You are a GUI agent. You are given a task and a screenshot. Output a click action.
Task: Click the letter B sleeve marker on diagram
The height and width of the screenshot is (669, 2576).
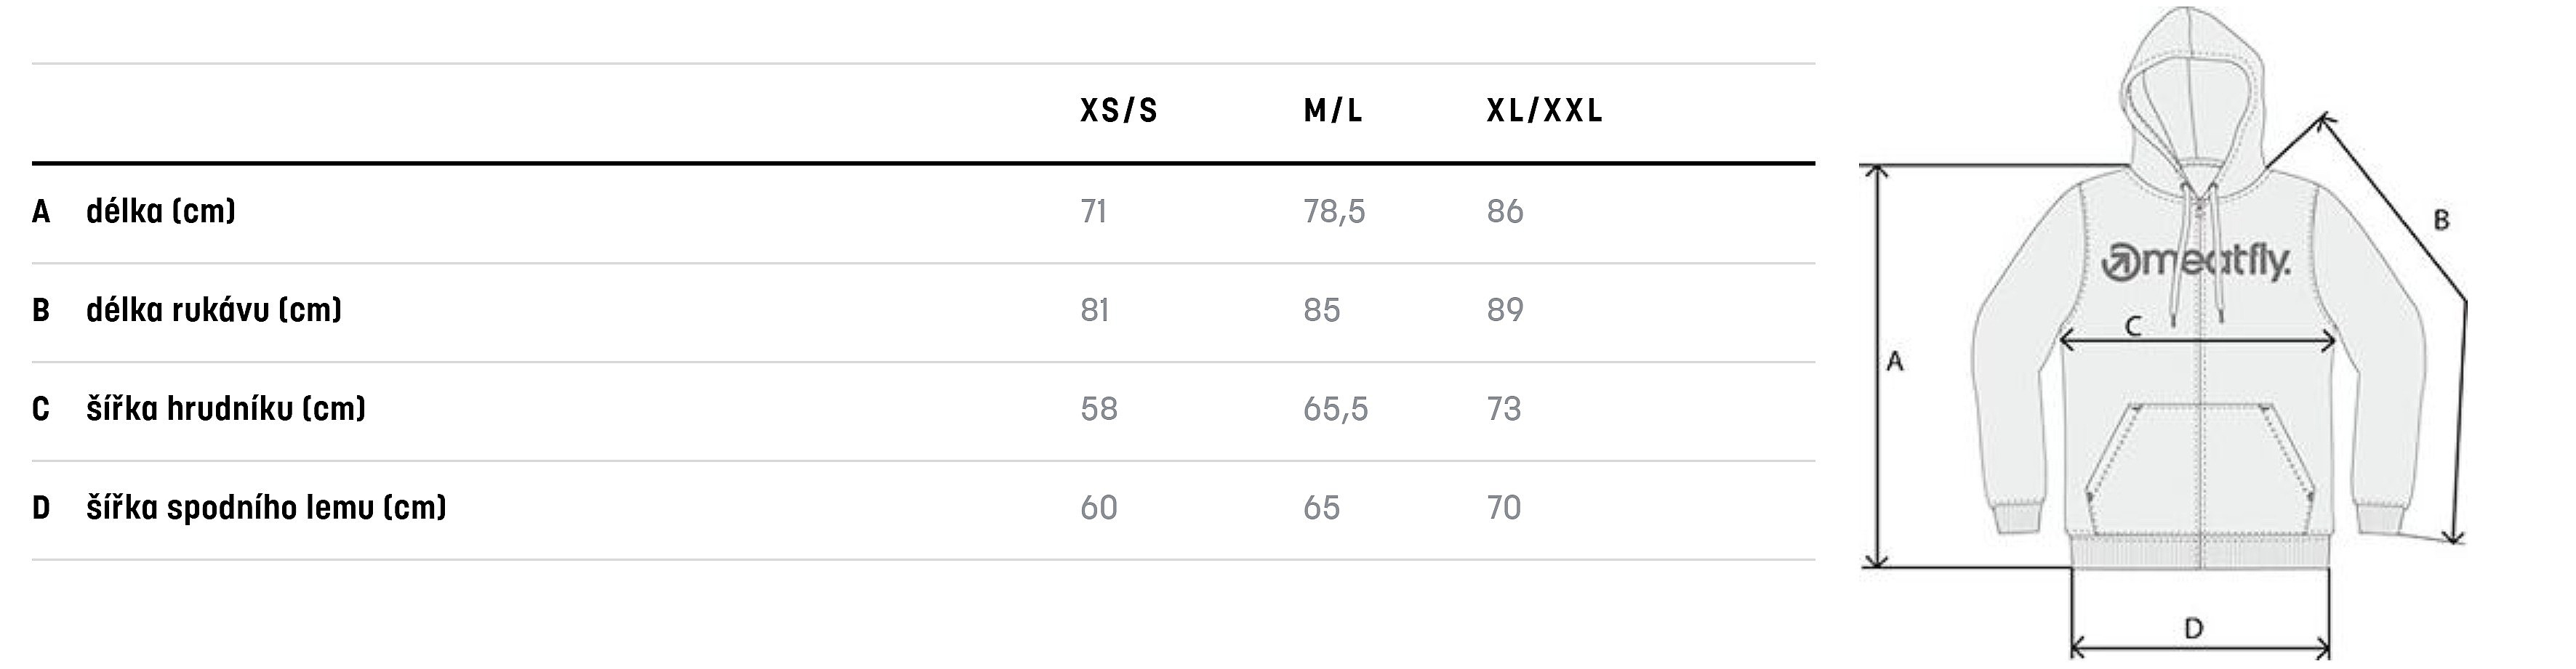2440,221
